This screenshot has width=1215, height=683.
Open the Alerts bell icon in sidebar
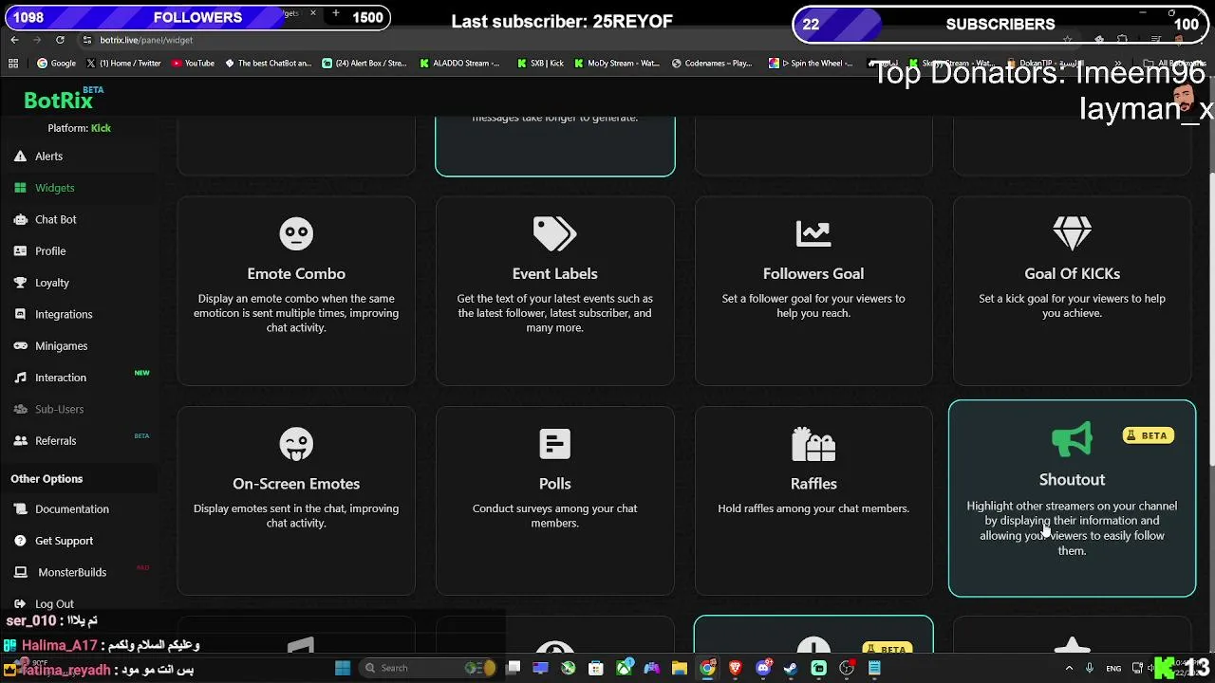tap(20, 157)
